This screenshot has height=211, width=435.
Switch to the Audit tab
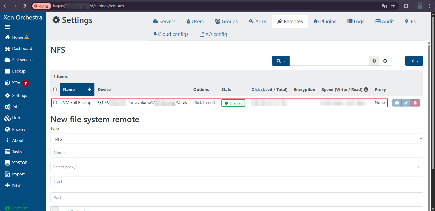point(385,22)
